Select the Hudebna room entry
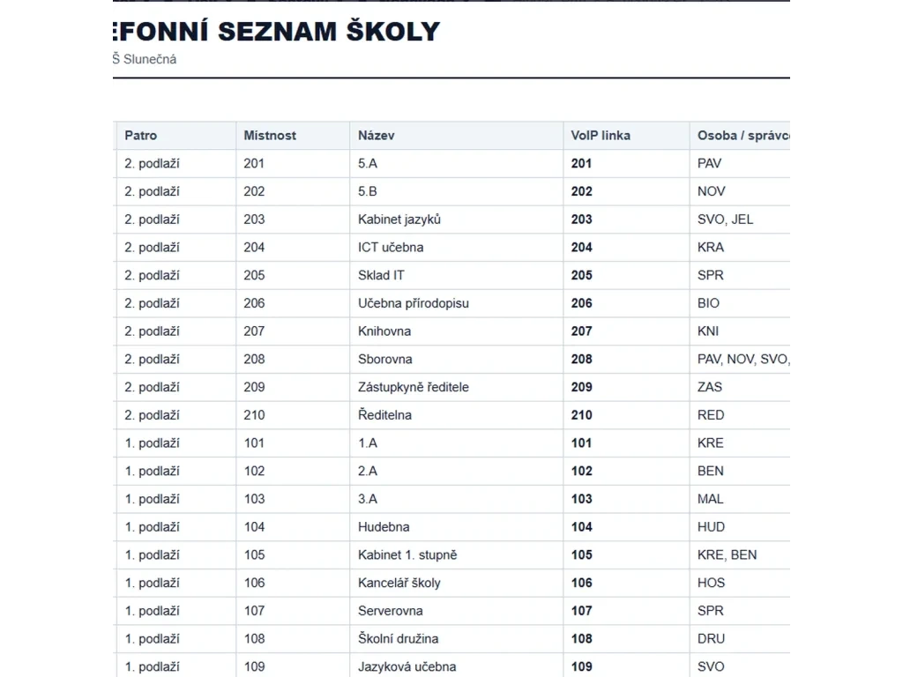Screen dimensions: 903x677 pyautogui.click(x=384, y=527)
